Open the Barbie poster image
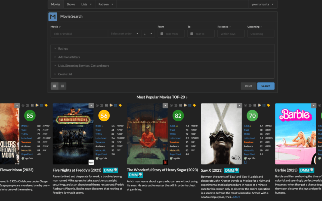The image size is (322, 201). coord(296,134)
